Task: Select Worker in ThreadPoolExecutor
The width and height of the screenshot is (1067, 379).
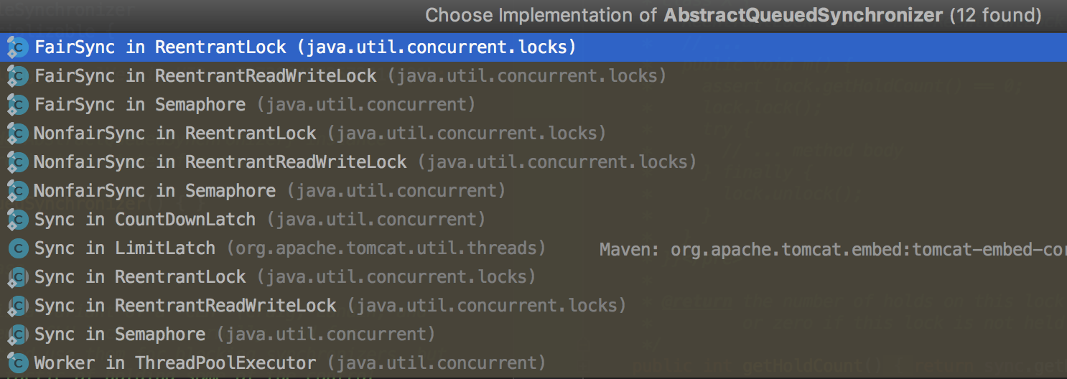Action: [x=533, y=363]
